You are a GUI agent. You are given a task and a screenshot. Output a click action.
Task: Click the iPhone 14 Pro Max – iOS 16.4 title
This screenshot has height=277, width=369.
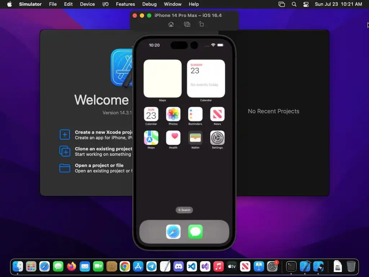point(188,15)
